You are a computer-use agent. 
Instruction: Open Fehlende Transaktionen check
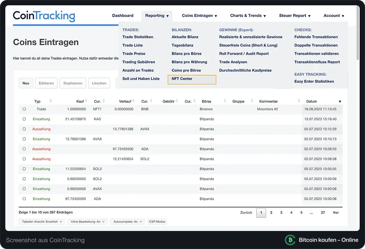point(316,37)
